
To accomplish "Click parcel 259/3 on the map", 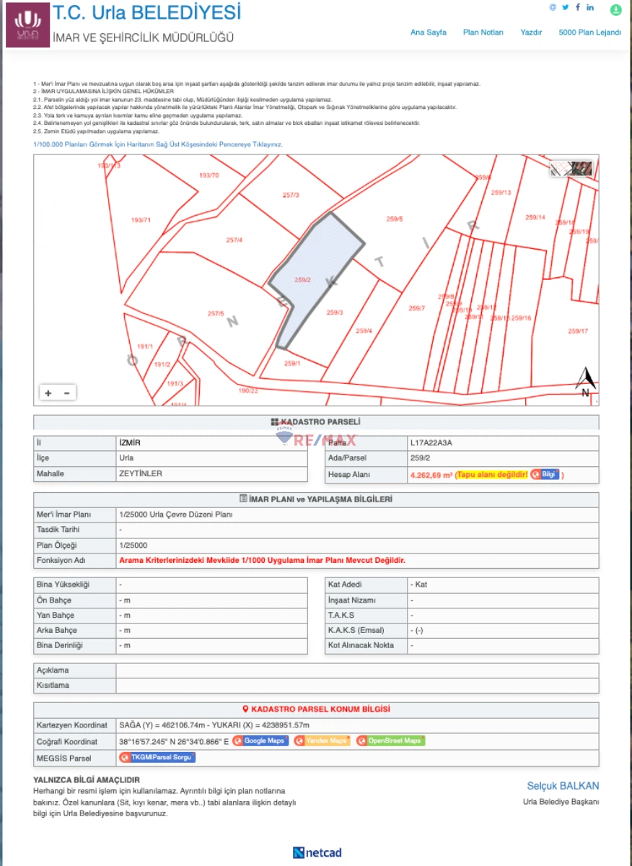I will [x=335, y=312].
